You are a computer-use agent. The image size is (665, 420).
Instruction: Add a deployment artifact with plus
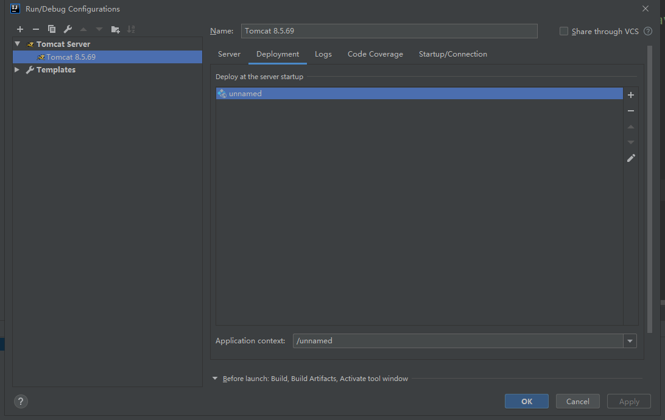(x=631, y=95)
